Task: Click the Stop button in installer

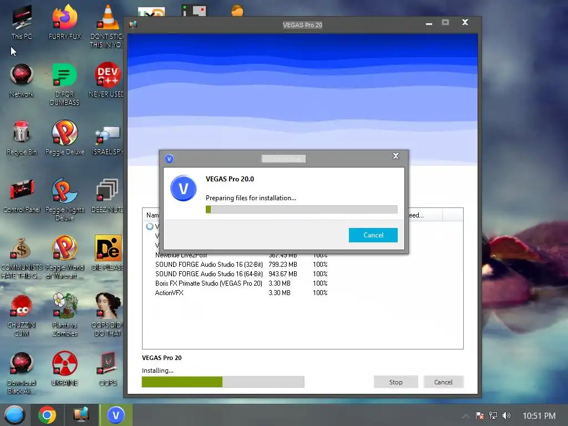Action: [x=396, y=382]
